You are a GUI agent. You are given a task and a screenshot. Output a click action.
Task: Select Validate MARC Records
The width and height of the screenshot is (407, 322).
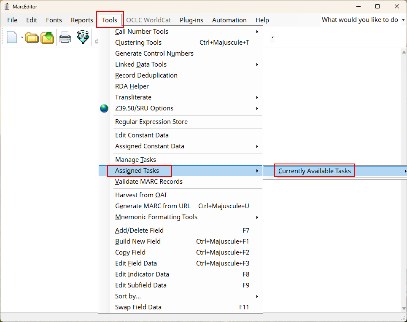click(x=149, y=182)
